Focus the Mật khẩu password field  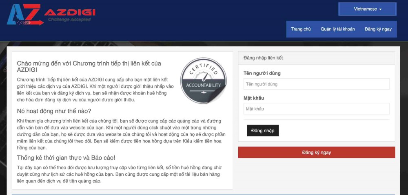tap(317, 109)
